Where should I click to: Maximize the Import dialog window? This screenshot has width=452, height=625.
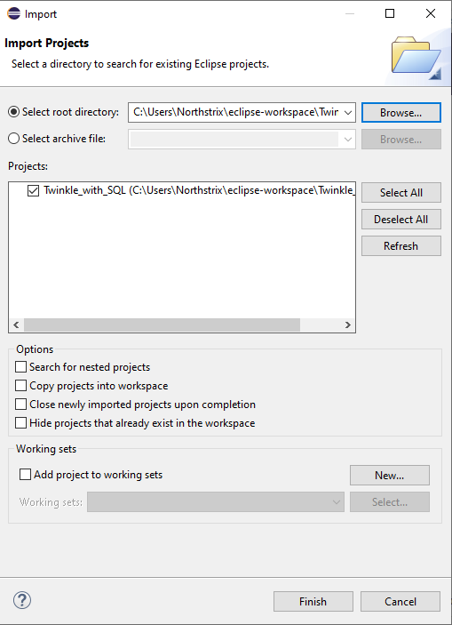pyautogui.click(x=390, y=13)
